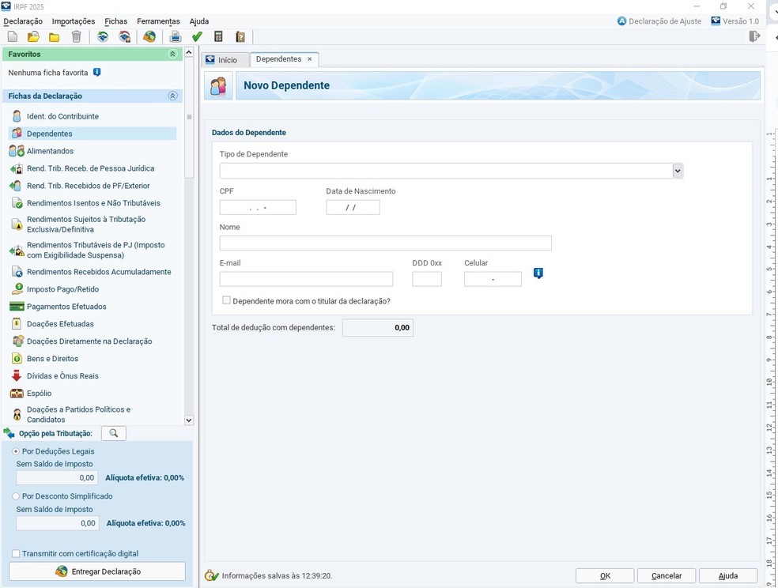The image size is (778, 588).
Task: Switch to the Início tab
Action: (222, 60)
